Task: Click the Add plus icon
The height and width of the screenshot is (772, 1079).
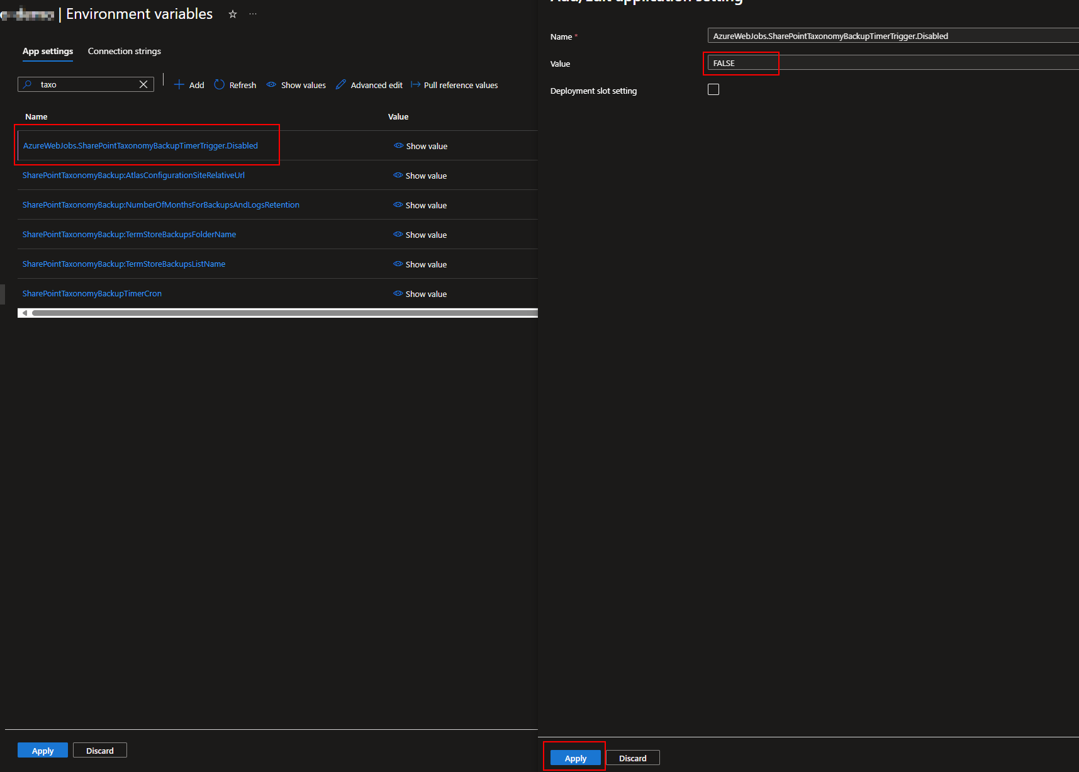Action: coord(179,84)
